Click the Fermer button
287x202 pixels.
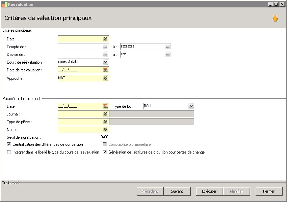[269, 191]
